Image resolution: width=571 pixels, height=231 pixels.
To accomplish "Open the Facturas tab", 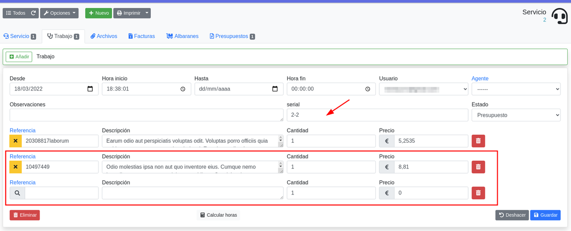I will (142, 36).
